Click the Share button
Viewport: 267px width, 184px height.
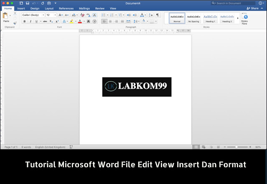click(252, 8)
